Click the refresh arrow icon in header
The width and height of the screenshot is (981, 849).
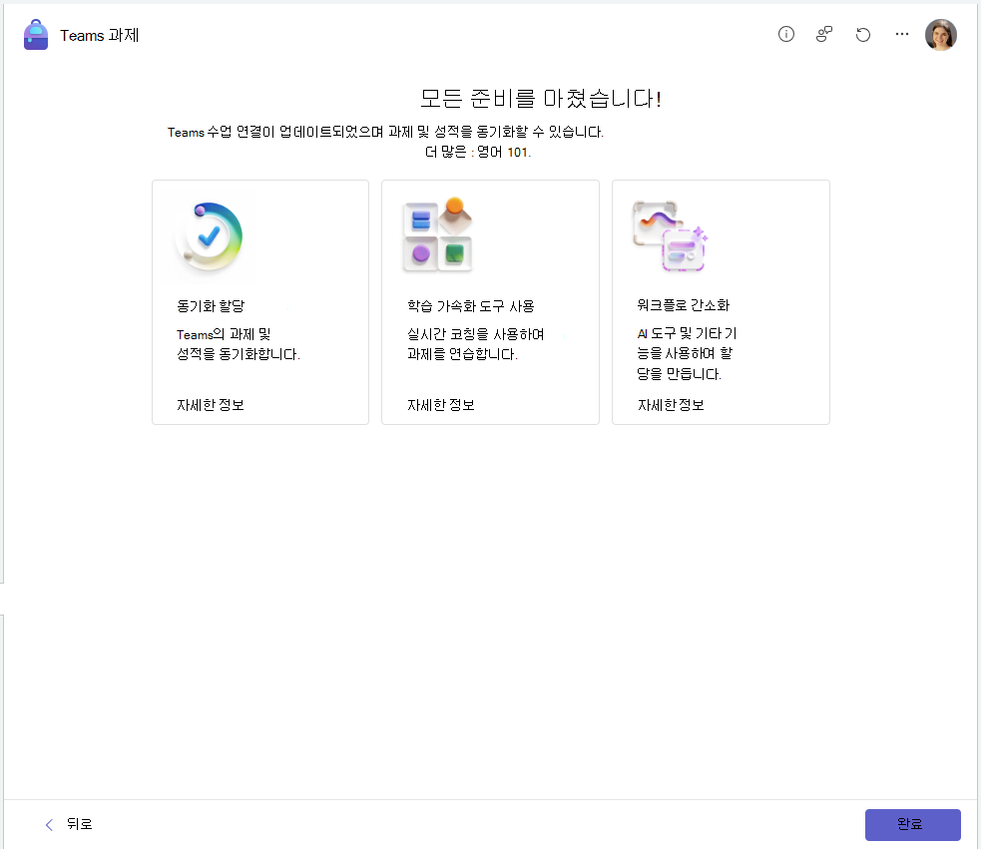[863, 34]
